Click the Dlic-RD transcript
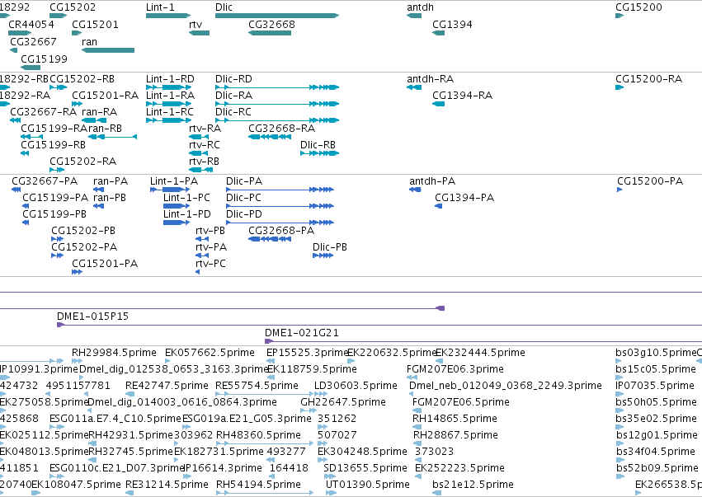Screen dimensions: 702x497 277,87
